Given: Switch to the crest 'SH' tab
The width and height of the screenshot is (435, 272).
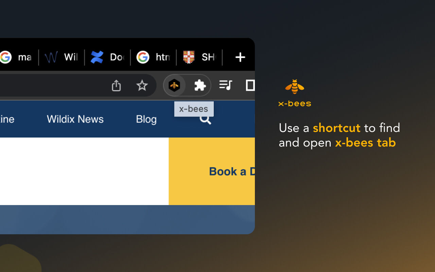Looking at the screenshot, I should 199,57.
